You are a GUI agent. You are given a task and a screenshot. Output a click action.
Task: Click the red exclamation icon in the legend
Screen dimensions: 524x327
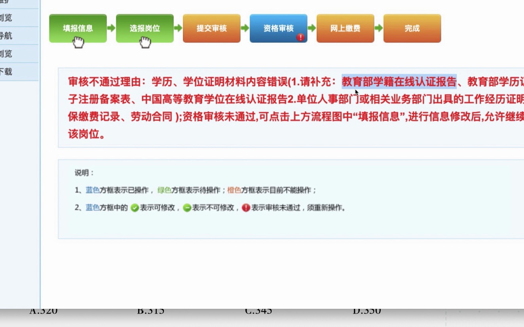coord(246,208)
